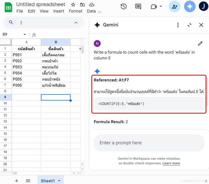The width and height of the screenshot is (209, 184).
Task: Open the Name box dropdown arrow
Action: (25, 34)
